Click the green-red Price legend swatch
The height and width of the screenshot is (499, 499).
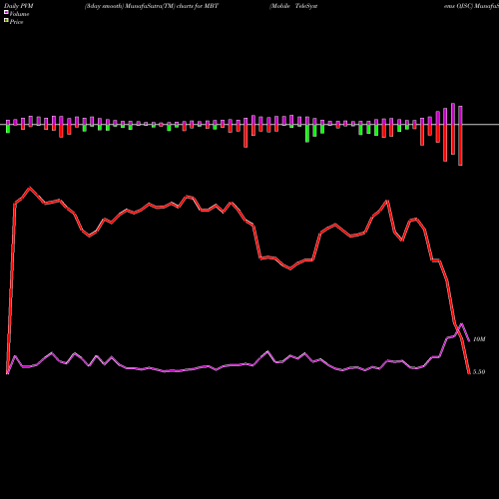(x=6, y=20)
